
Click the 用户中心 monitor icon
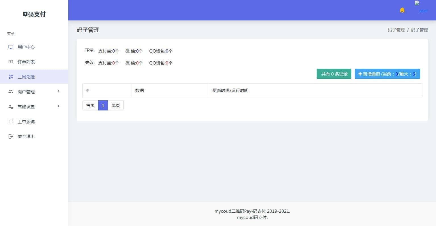pyautogui.click(x=11, y=47)
